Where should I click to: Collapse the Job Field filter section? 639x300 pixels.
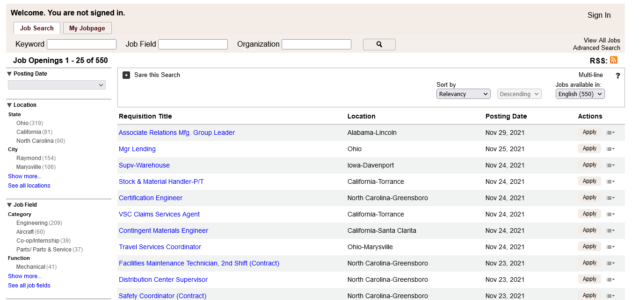point(9,205)
